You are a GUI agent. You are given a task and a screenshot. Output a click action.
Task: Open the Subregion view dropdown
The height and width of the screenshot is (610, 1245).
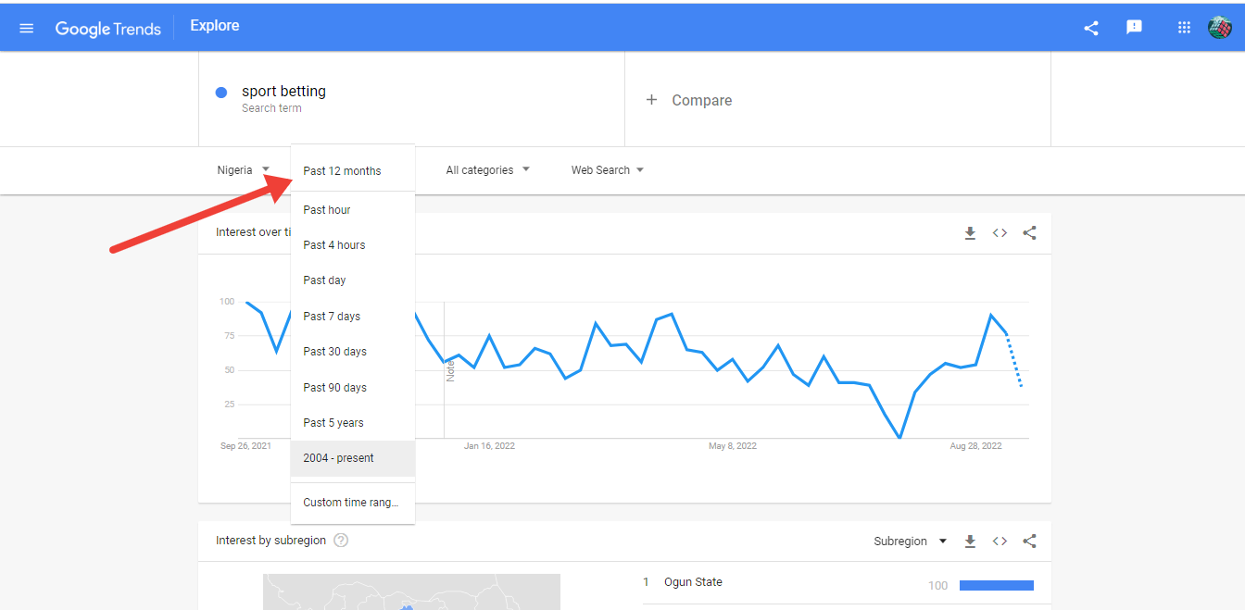(911, 542)
